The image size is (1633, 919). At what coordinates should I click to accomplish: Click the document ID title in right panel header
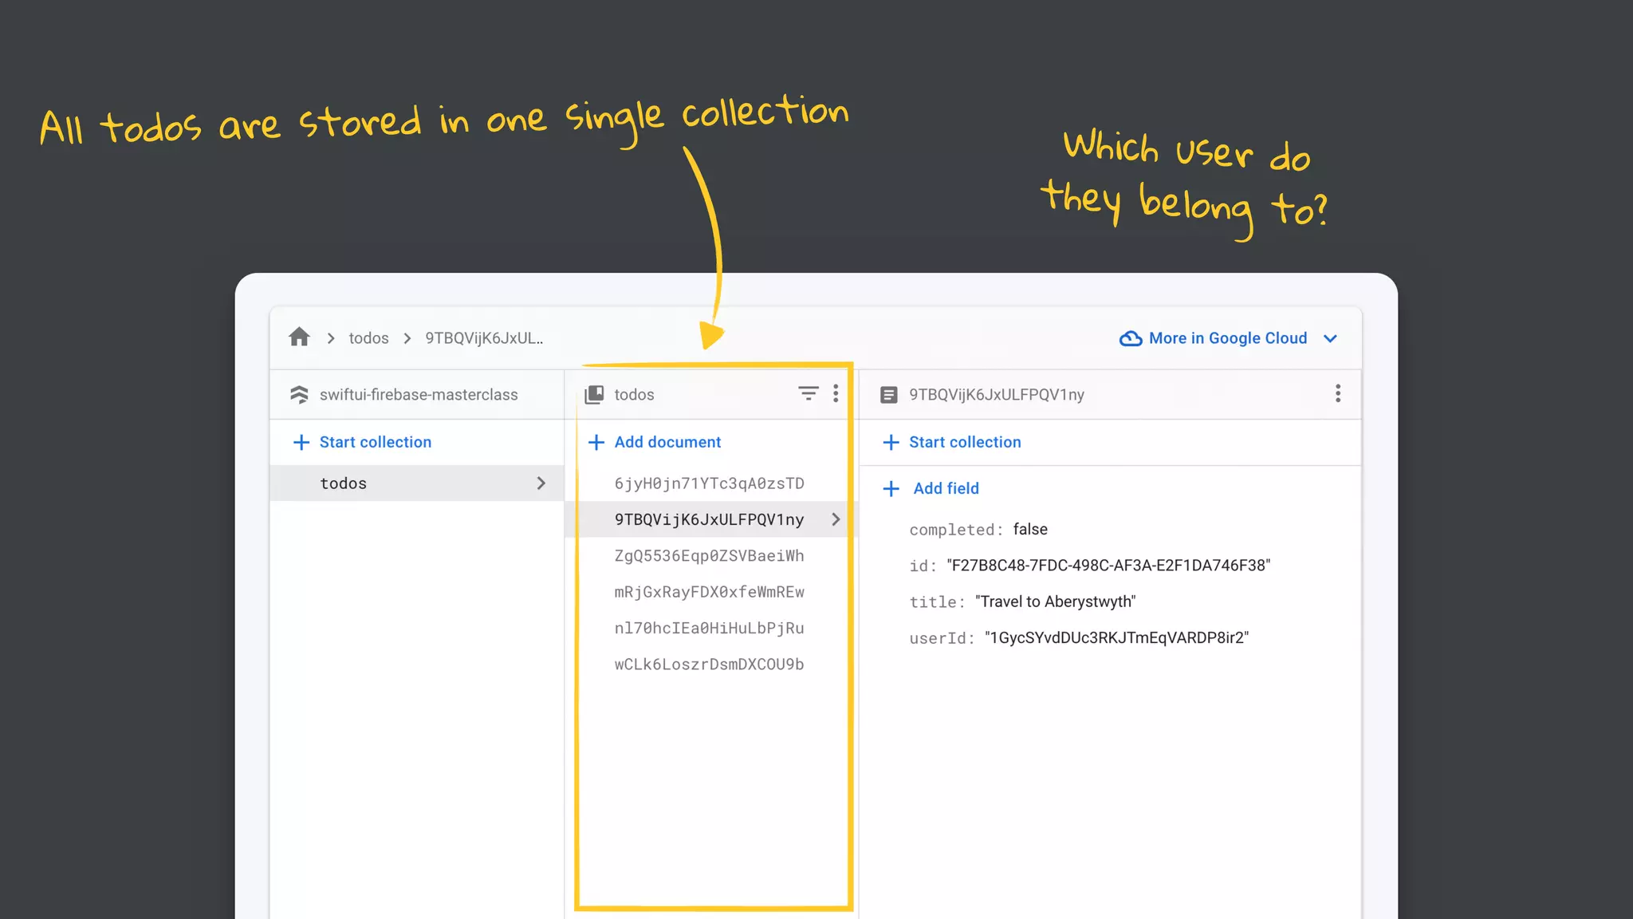997,394
